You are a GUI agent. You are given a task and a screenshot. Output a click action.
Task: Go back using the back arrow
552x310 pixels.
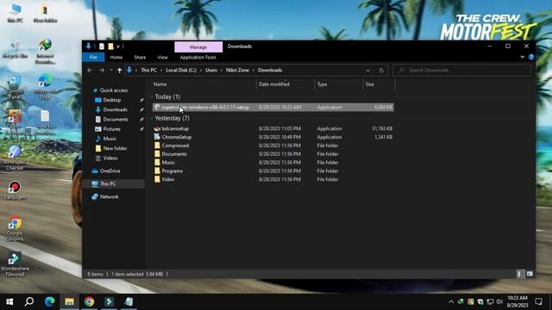[x=90, y=71]
